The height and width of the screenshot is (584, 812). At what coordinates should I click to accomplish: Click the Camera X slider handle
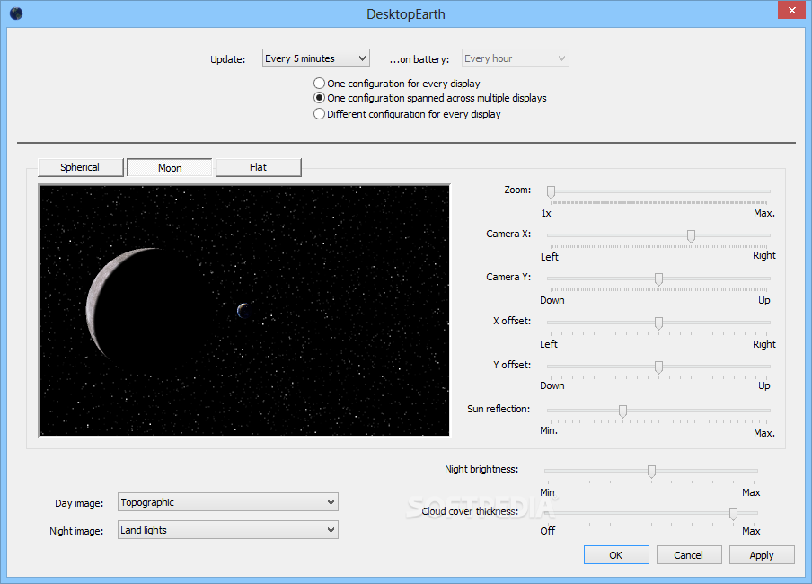pos(691,236)
